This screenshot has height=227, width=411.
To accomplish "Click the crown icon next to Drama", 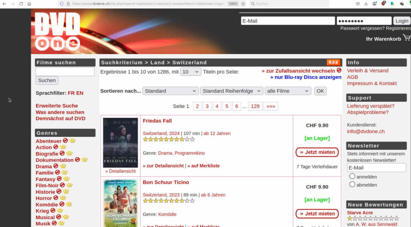I will (63, 166).
